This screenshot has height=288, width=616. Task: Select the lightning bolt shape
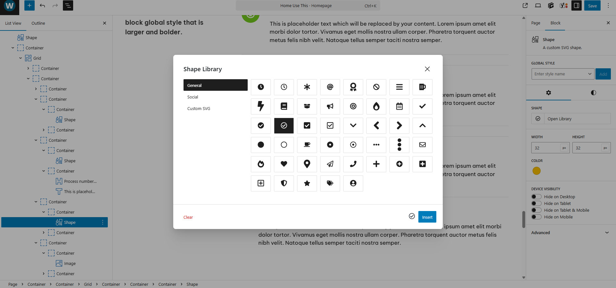[x=261, y=106]
